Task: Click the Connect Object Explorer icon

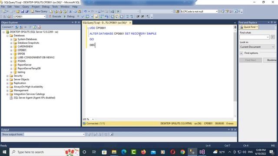Action: point(17,27)
